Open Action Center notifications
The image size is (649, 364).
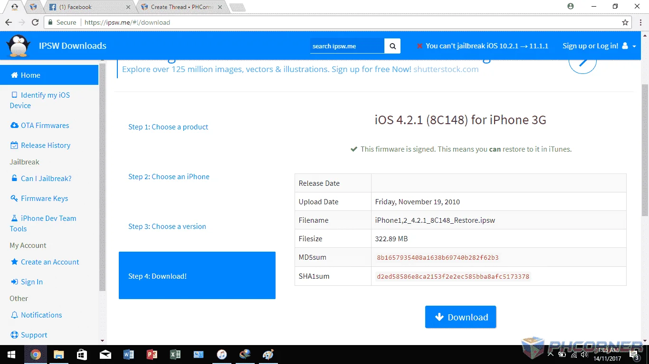coord(634,355)
